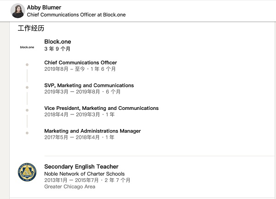Open the Secondary English Teacher position
This screenshot has width=276, height=199.
[81, 166]
